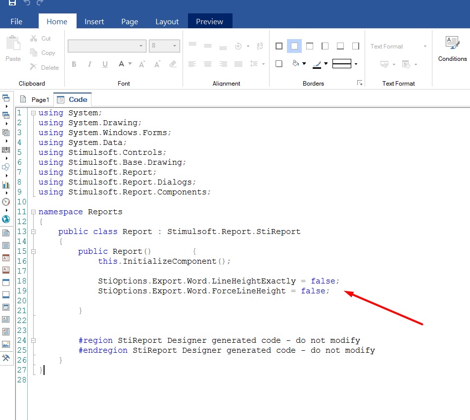The width and height of the screenshot is (470, 420).
Task: Open the File menu
Action: point(16,22)
